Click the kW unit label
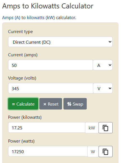 (92, 128)
